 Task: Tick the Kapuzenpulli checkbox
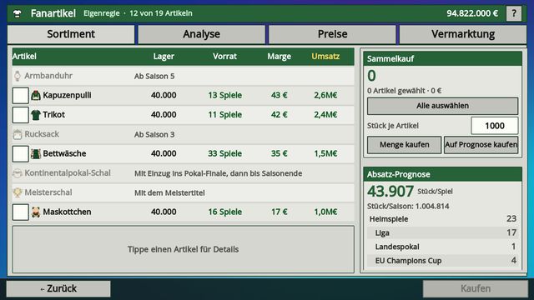[x=20, y=95]
